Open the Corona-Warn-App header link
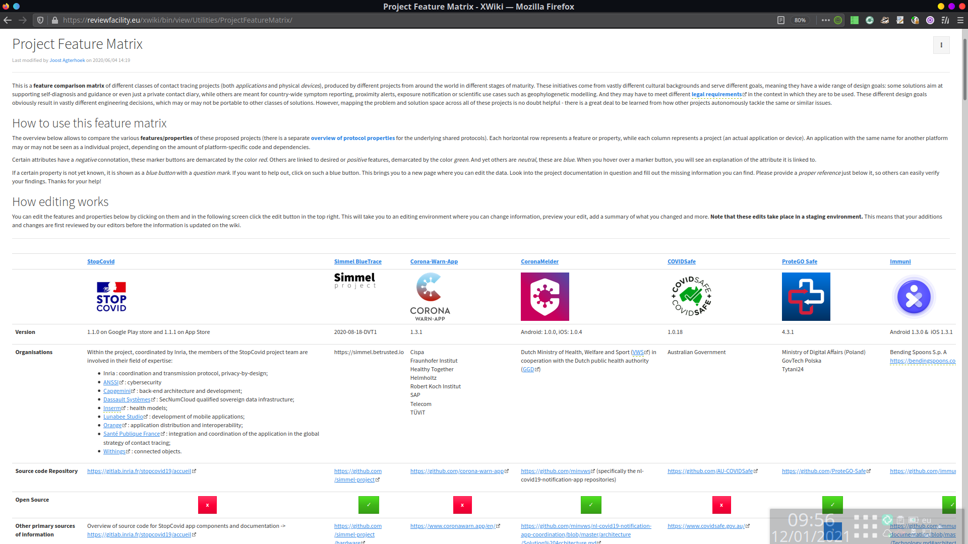This screenshot has height=544, width=968. pyautogui.click(x=434, y=261)
